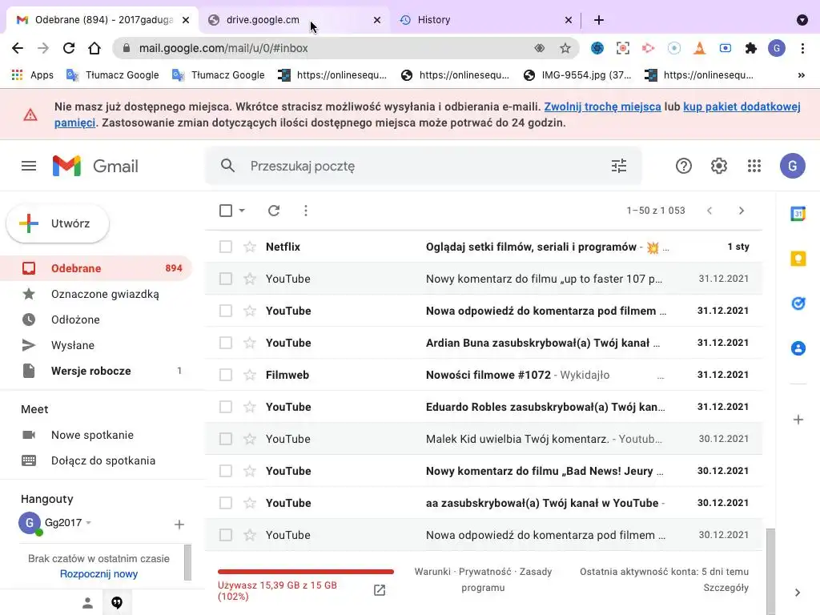Star the Netflix email

coord(250,247)
